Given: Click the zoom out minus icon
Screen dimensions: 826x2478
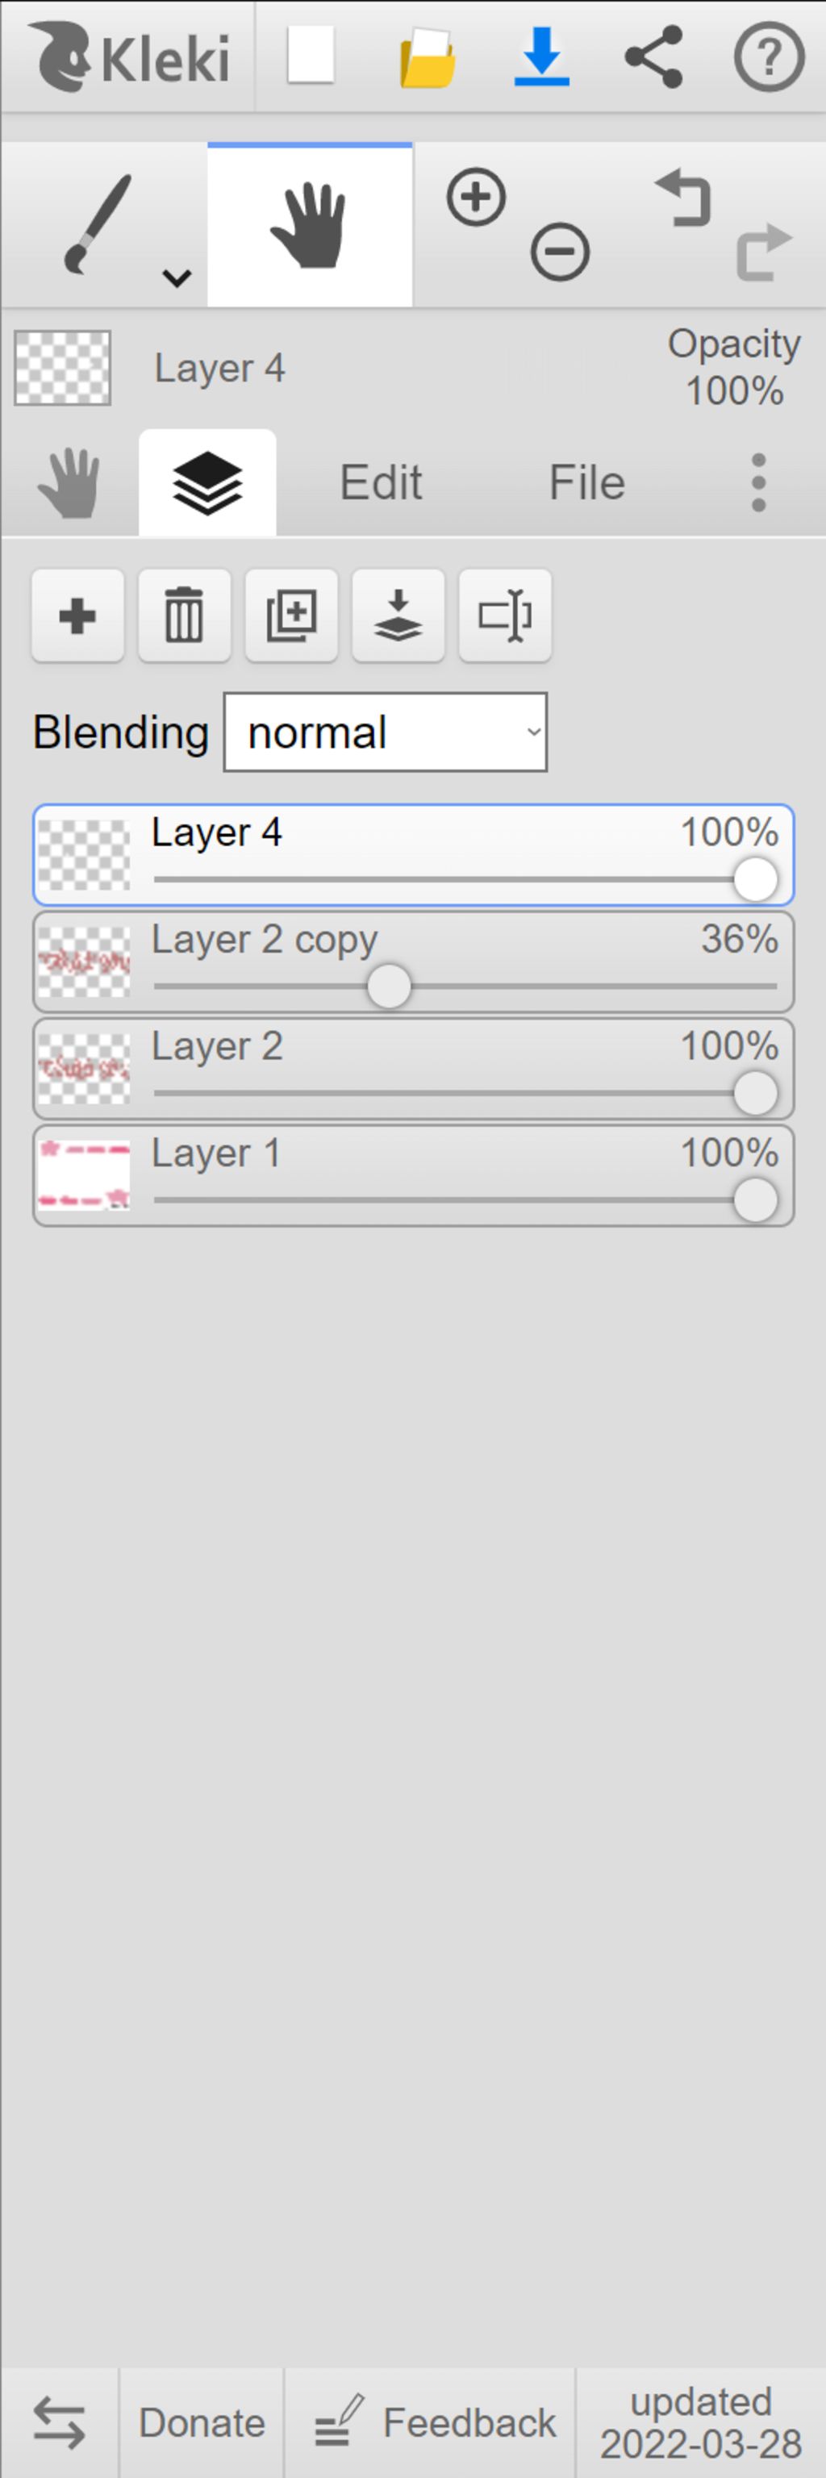Looking at the screenshot, I should point(560,252).
